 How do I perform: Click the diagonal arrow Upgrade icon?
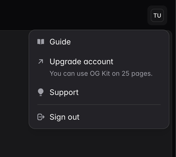point(41,61)
